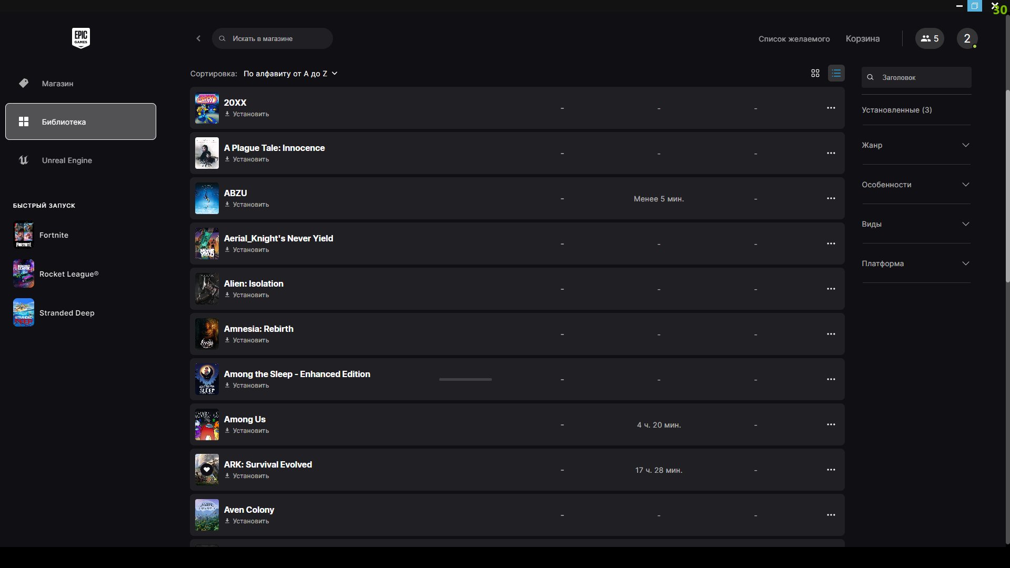Open three-dot options for Among Us
Viewport: 1010px width, 568px height.
(x=831, y=424)
